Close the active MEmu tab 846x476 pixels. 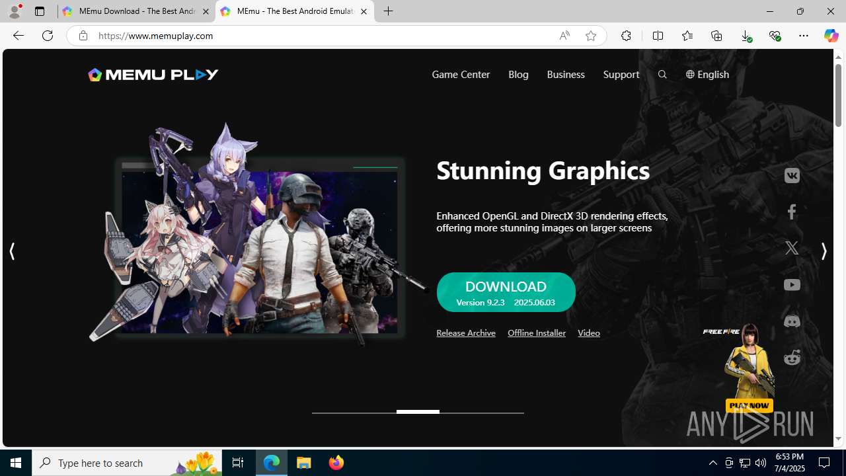[364, 11]
